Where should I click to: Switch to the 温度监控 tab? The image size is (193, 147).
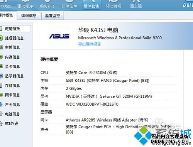(52, 16)
